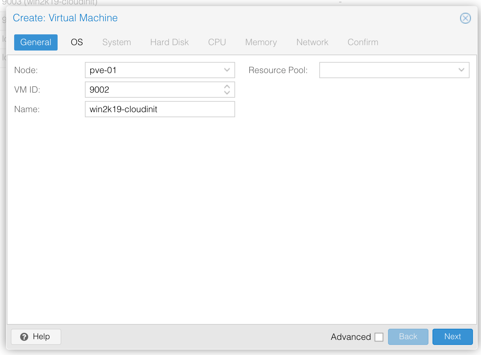This screenshot has height=355, width=481.
Task: Open the CPU tab
Action: point(217,42)
